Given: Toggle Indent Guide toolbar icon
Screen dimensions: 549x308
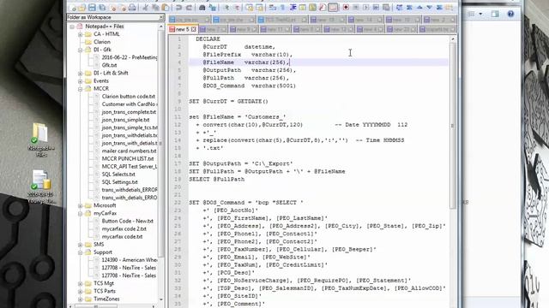Looking at the screenshot, I should pos(293,8).
